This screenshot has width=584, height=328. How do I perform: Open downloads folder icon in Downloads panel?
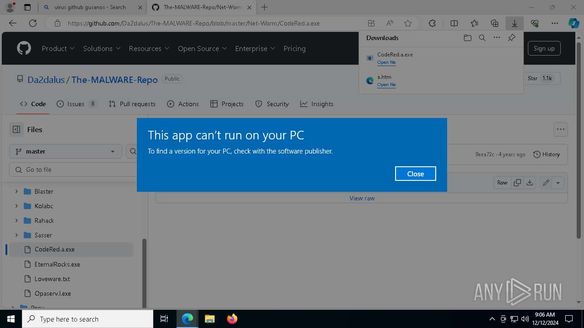467,38
